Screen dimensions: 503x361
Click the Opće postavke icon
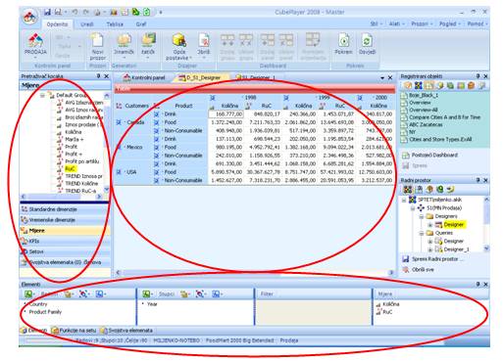tap(179, 40)
